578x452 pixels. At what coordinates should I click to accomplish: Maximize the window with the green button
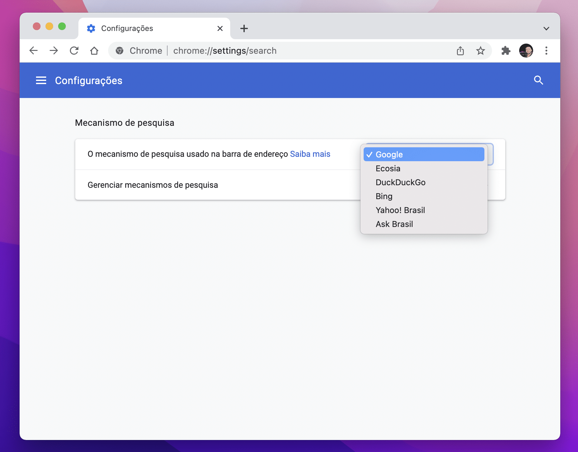pyautogui.click(x=62, y=26)
